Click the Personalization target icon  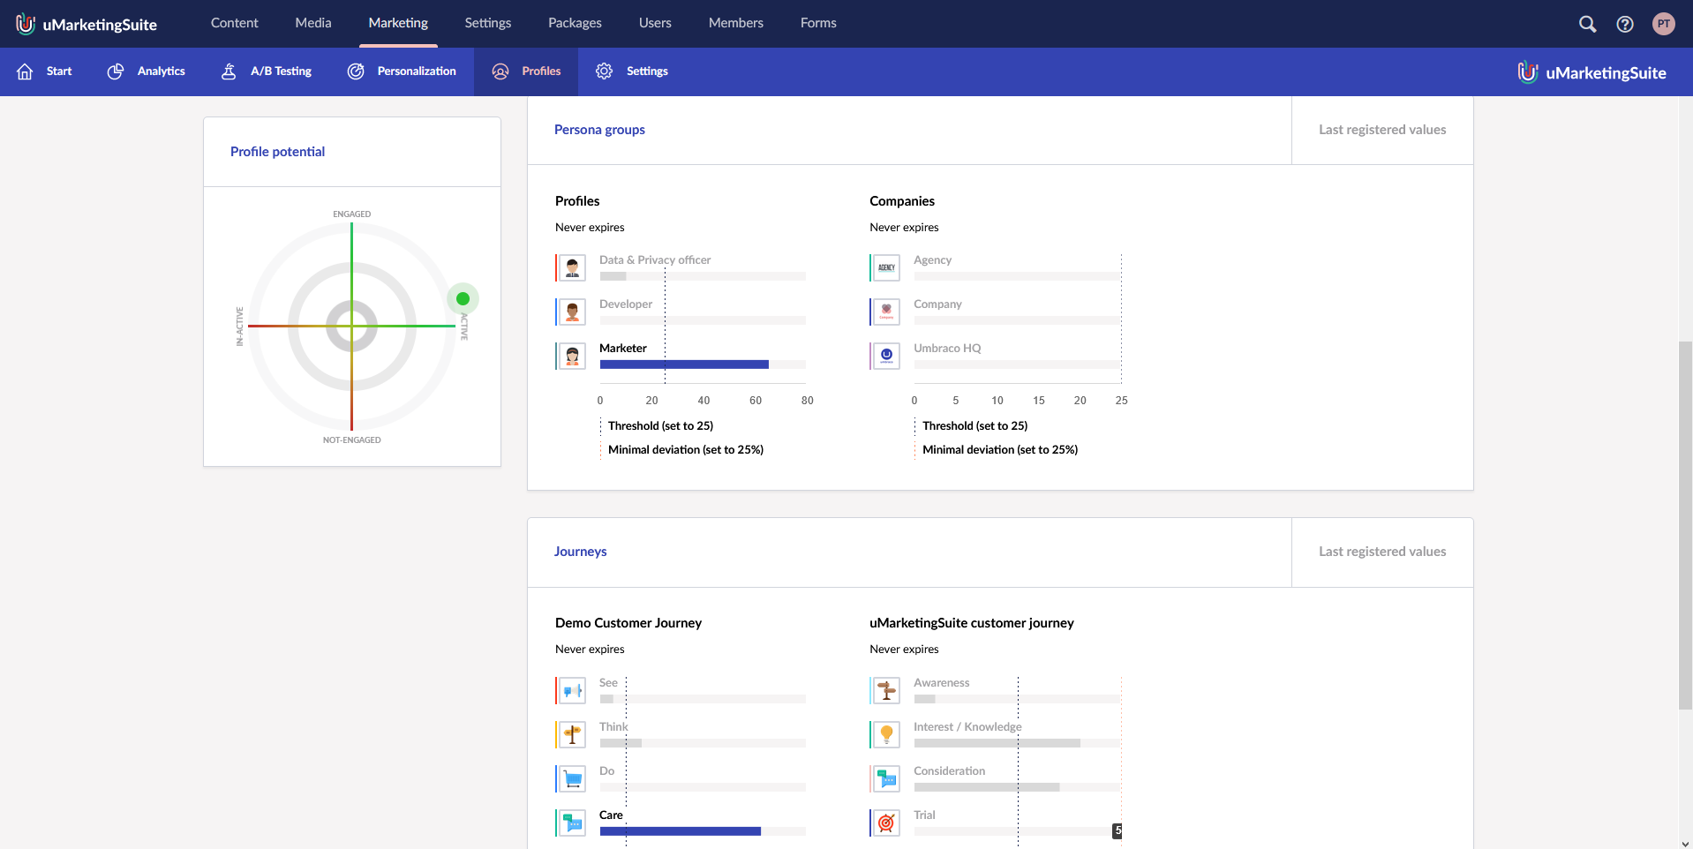coord(356,71)
